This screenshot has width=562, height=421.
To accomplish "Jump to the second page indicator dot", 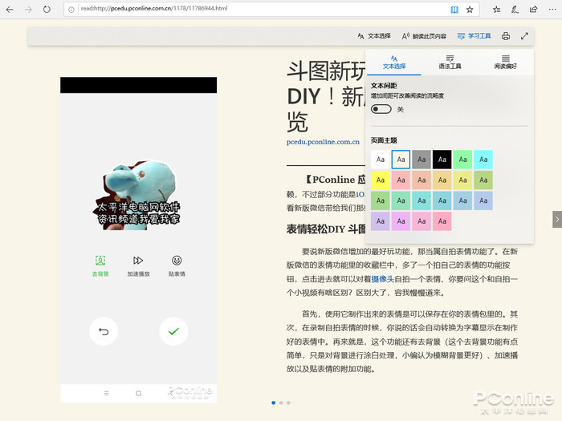I will tap(281, 403).
